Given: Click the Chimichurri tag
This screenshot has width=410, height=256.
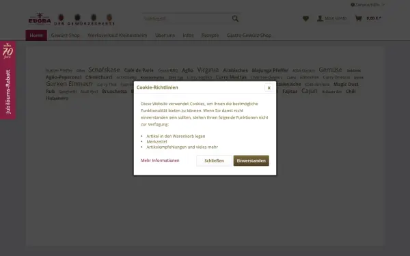Looking at the screenshot, I should point(99,77).
